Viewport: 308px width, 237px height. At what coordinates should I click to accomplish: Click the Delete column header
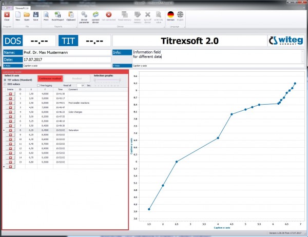(10, 89)
